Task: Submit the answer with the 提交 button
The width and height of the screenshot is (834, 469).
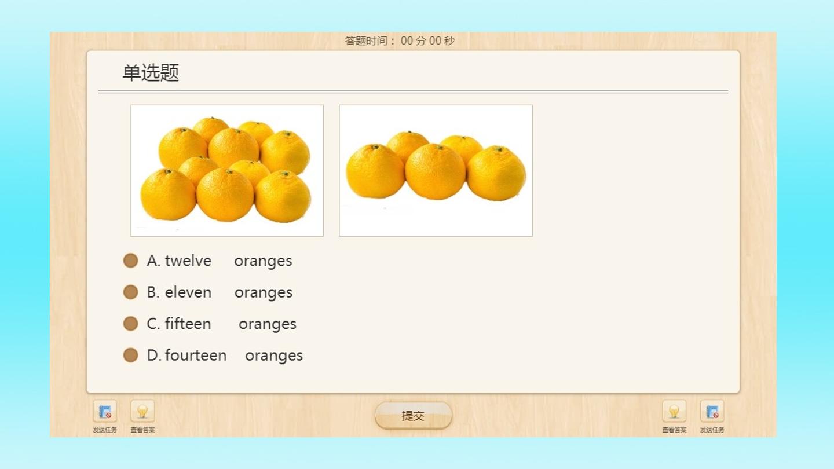Action: click(413, 416)
